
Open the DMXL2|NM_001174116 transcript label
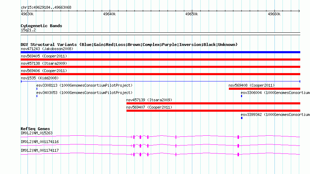tap(40, 142)
